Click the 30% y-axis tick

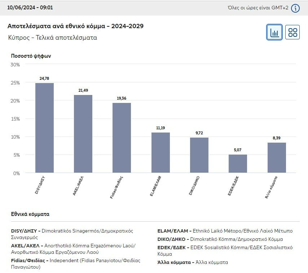click(15, 65)
